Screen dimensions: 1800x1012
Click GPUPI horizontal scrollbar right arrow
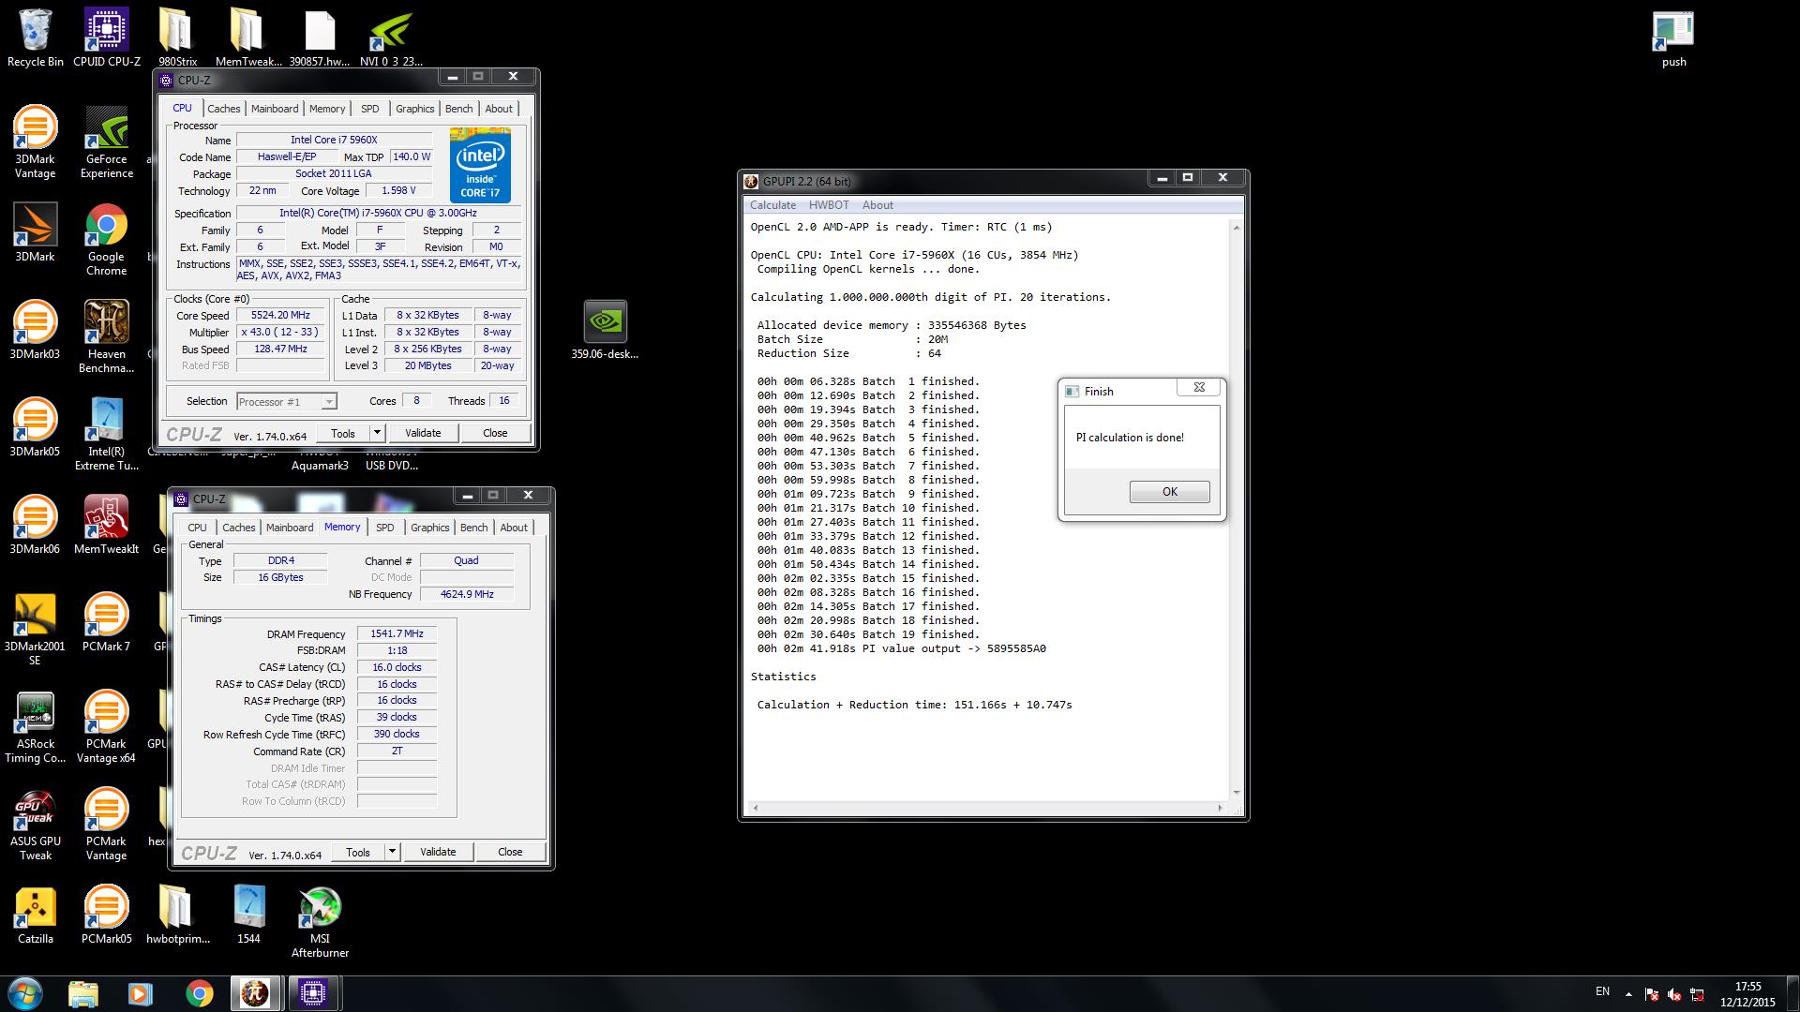pyautogui.click(x=1220, y=808)
